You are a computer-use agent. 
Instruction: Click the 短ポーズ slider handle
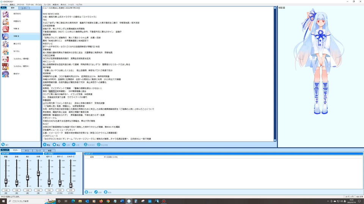pyautogui.click(x=49, y=182)
